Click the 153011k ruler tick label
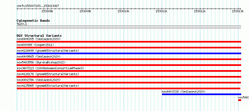 [162, 11]
